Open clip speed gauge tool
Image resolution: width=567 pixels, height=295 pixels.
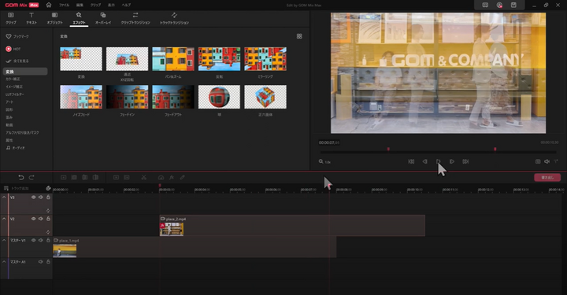pyautogui.click(x=161, y=177)
